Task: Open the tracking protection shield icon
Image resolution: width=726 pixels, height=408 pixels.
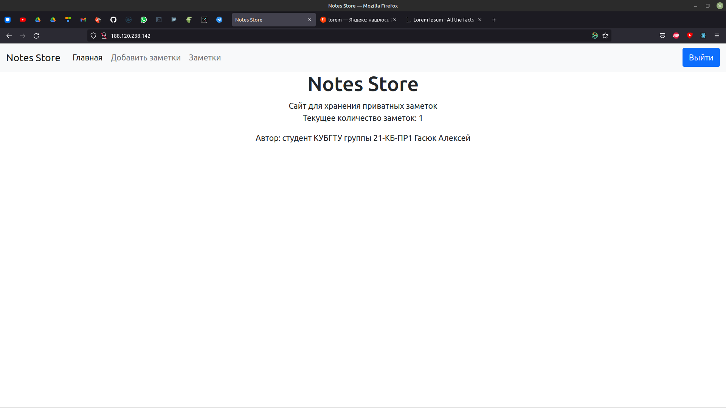Action: coord(93,36)
